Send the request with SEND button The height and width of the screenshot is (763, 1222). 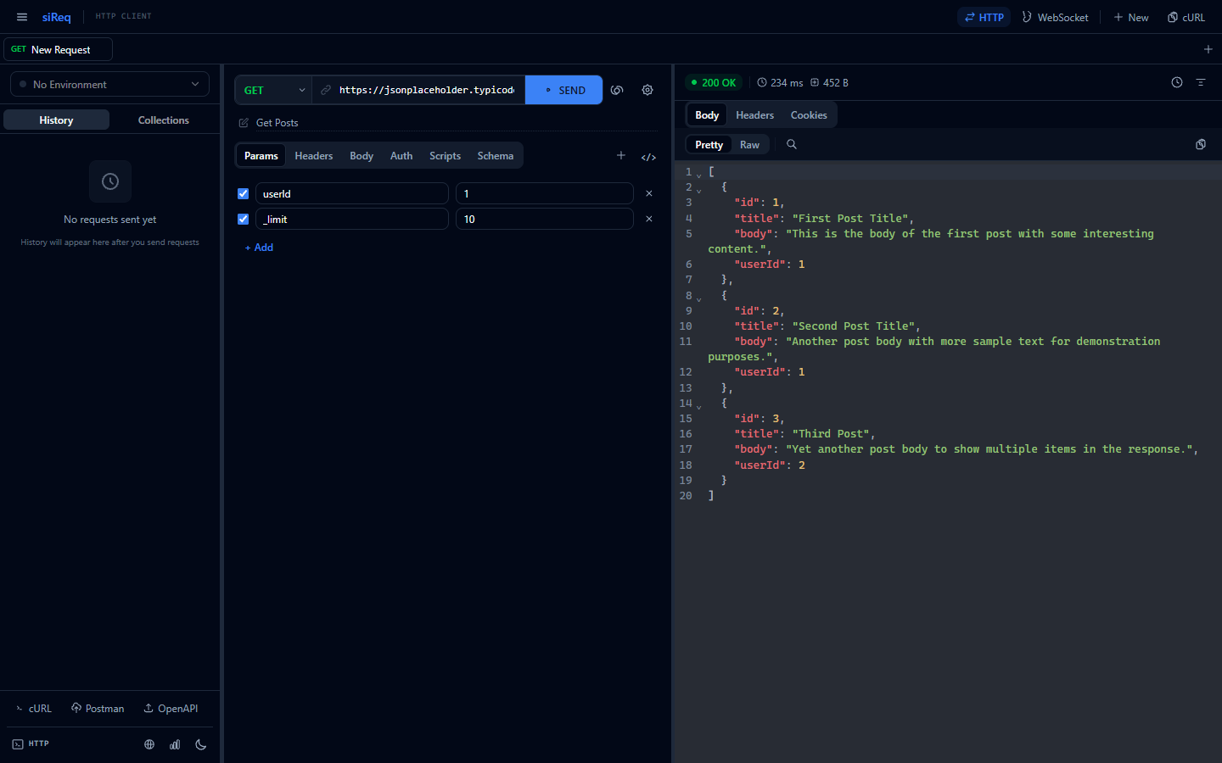563,90
